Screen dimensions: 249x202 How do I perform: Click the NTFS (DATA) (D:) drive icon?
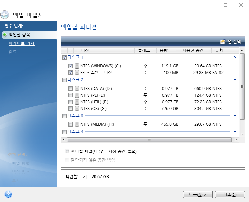point(77,89)
